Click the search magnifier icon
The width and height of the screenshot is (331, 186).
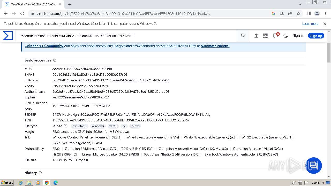pos(243,36)
